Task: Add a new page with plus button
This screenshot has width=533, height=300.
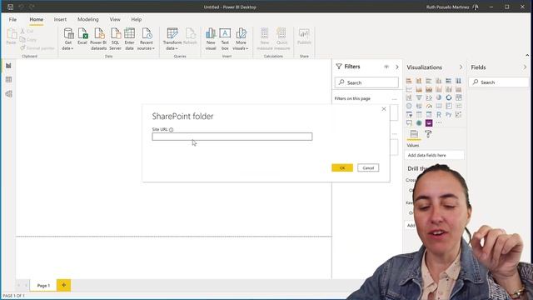Action: 63,285
